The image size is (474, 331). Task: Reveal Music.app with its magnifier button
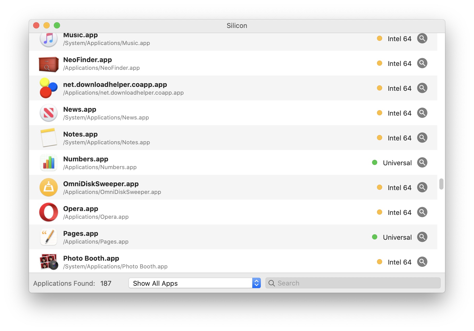click(422, 39)
